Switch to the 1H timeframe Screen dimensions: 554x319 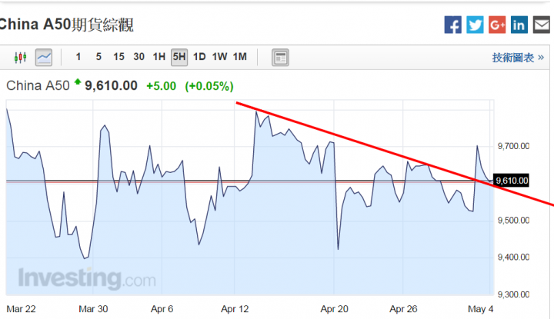pyautogui.click(x=159, y=57)
